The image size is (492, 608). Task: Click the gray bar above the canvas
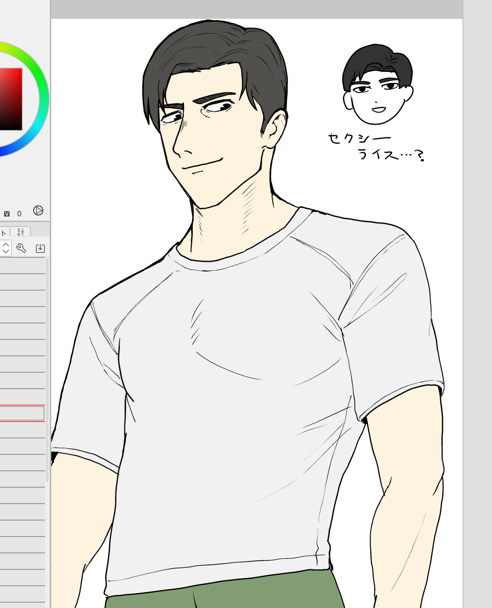(256, 9)
